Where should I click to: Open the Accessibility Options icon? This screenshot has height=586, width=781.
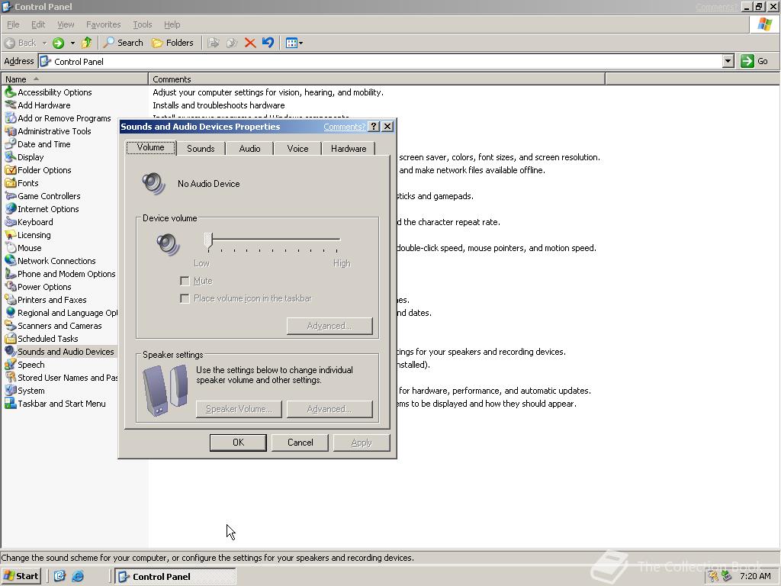(11, 92)
